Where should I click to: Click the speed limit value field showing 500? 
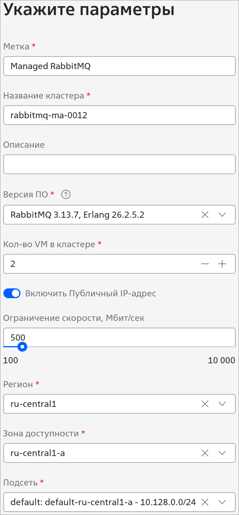[120, 337]
